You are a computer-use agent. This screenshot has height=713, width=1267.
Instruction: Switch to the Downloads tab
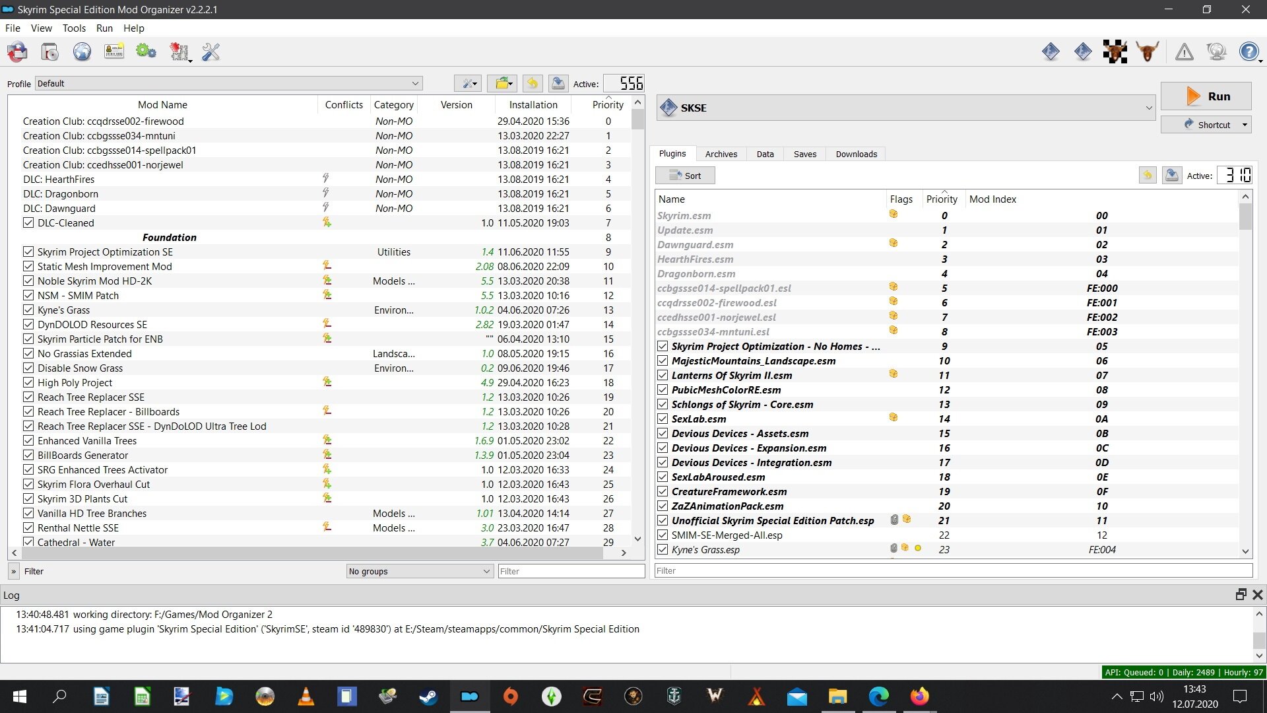pyautogui.click(x=856, y=154)
